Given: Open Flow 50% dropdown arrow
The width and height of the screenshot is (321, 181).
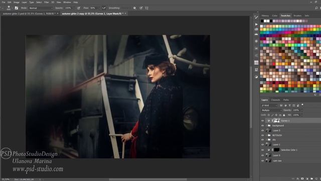Looking at the screenshot, I should pos(99,8).
